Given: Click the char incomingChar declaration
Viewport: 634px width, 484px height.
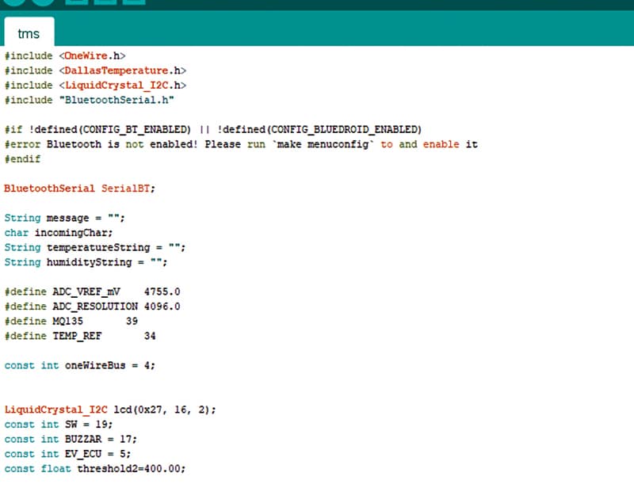Looking at the screenshot, I should pos(59,233).
